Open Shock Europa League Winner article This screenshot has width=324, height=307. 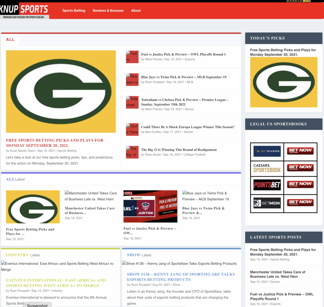click(188, 127)
